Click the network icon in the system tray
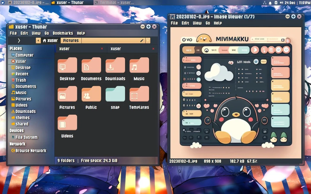The image size is (311, 194). 265,3
